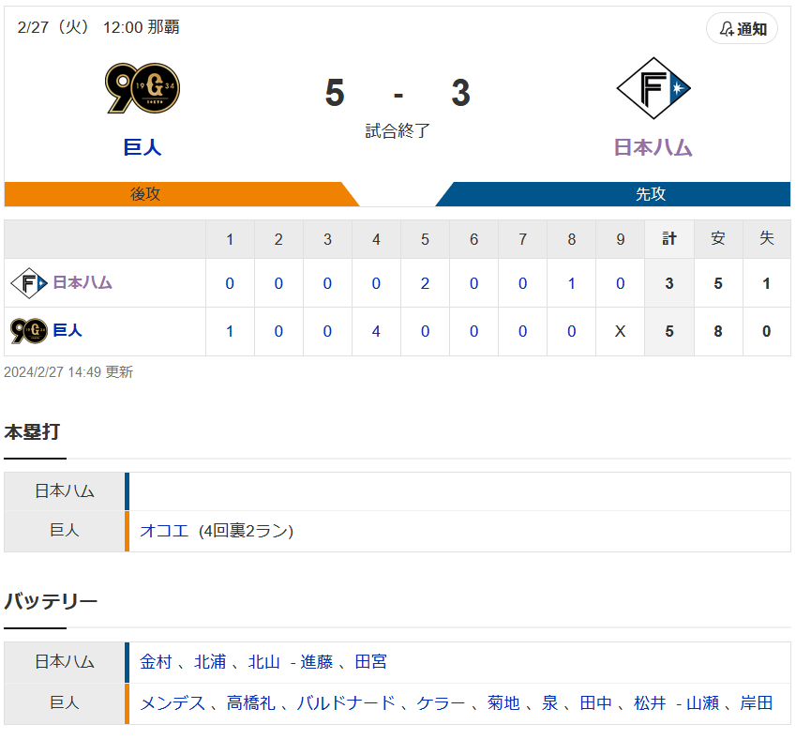Open catcher 岸田 player link
The image size is (796, 739).
[757, 703]
